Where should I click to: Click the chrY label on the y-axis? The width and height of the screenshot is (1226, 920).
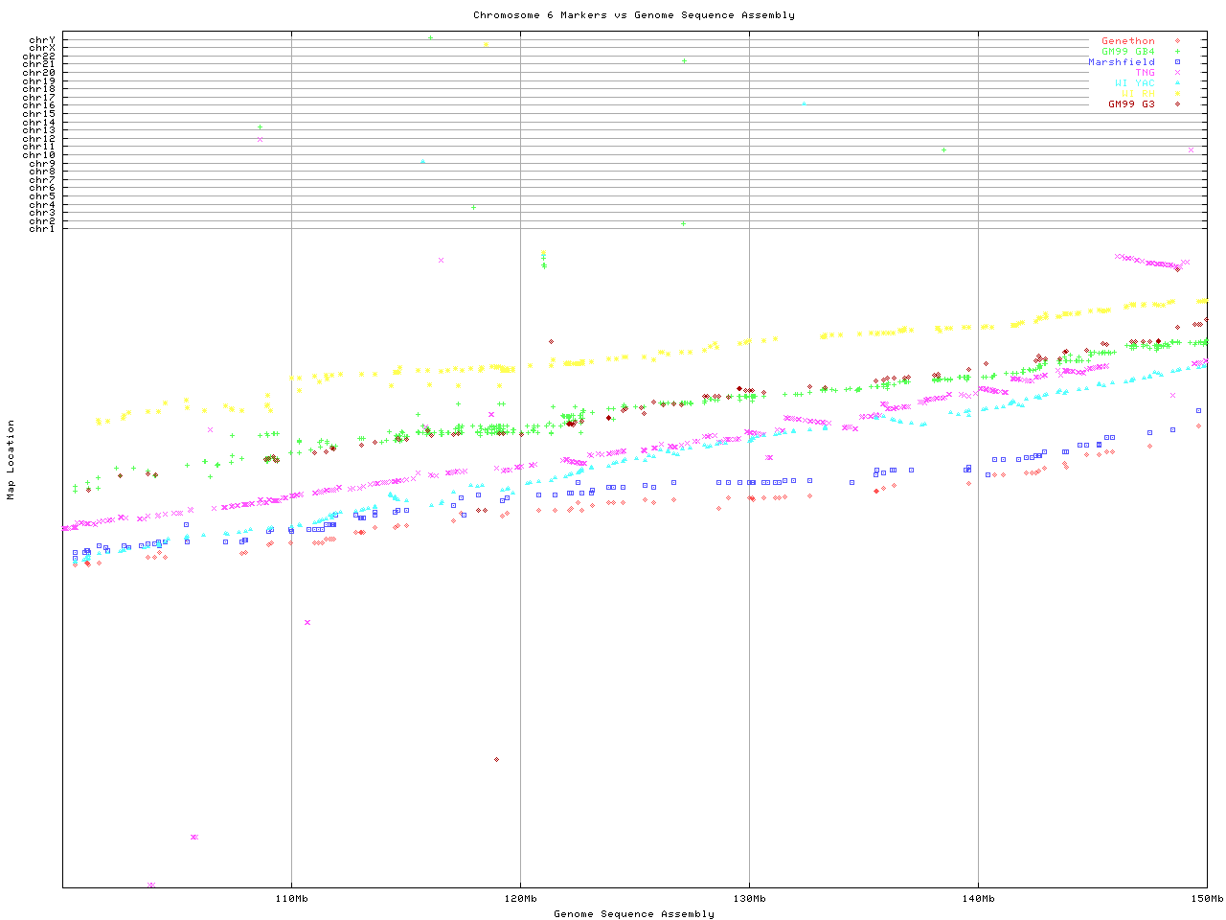[42, 39]
